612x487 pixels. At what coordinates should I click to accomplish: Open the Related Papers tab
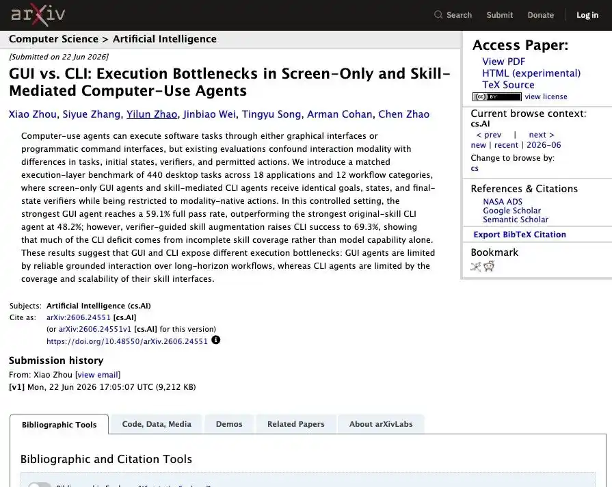click(x=296, y=424)
